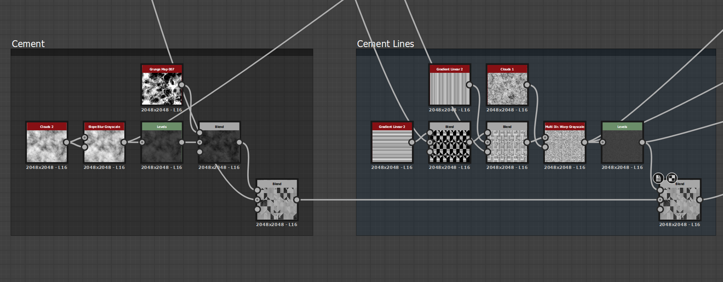Screen dimensions: 723x282
Task: Select the Clouds 1 node
Action: coord(507,85)
